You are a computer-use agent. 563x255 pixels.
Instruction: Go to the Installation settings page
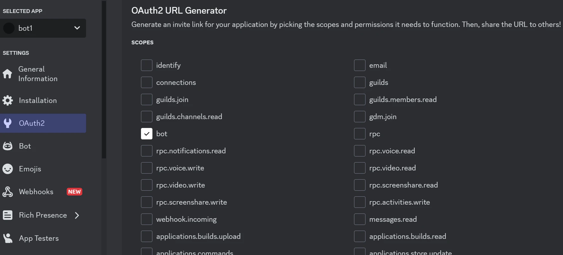43,100
